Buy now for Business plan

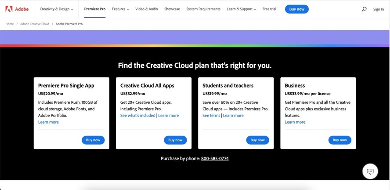pyautogui.click(x=340, y=140)
